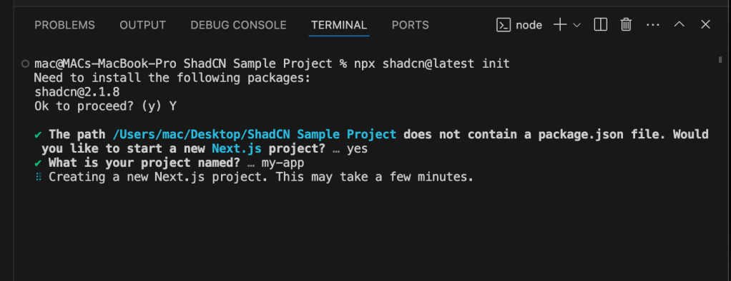Image resolution: width=731 pixels, height=281 pixels.
Task: Select the TERMINAL tab
Action: 339,25
